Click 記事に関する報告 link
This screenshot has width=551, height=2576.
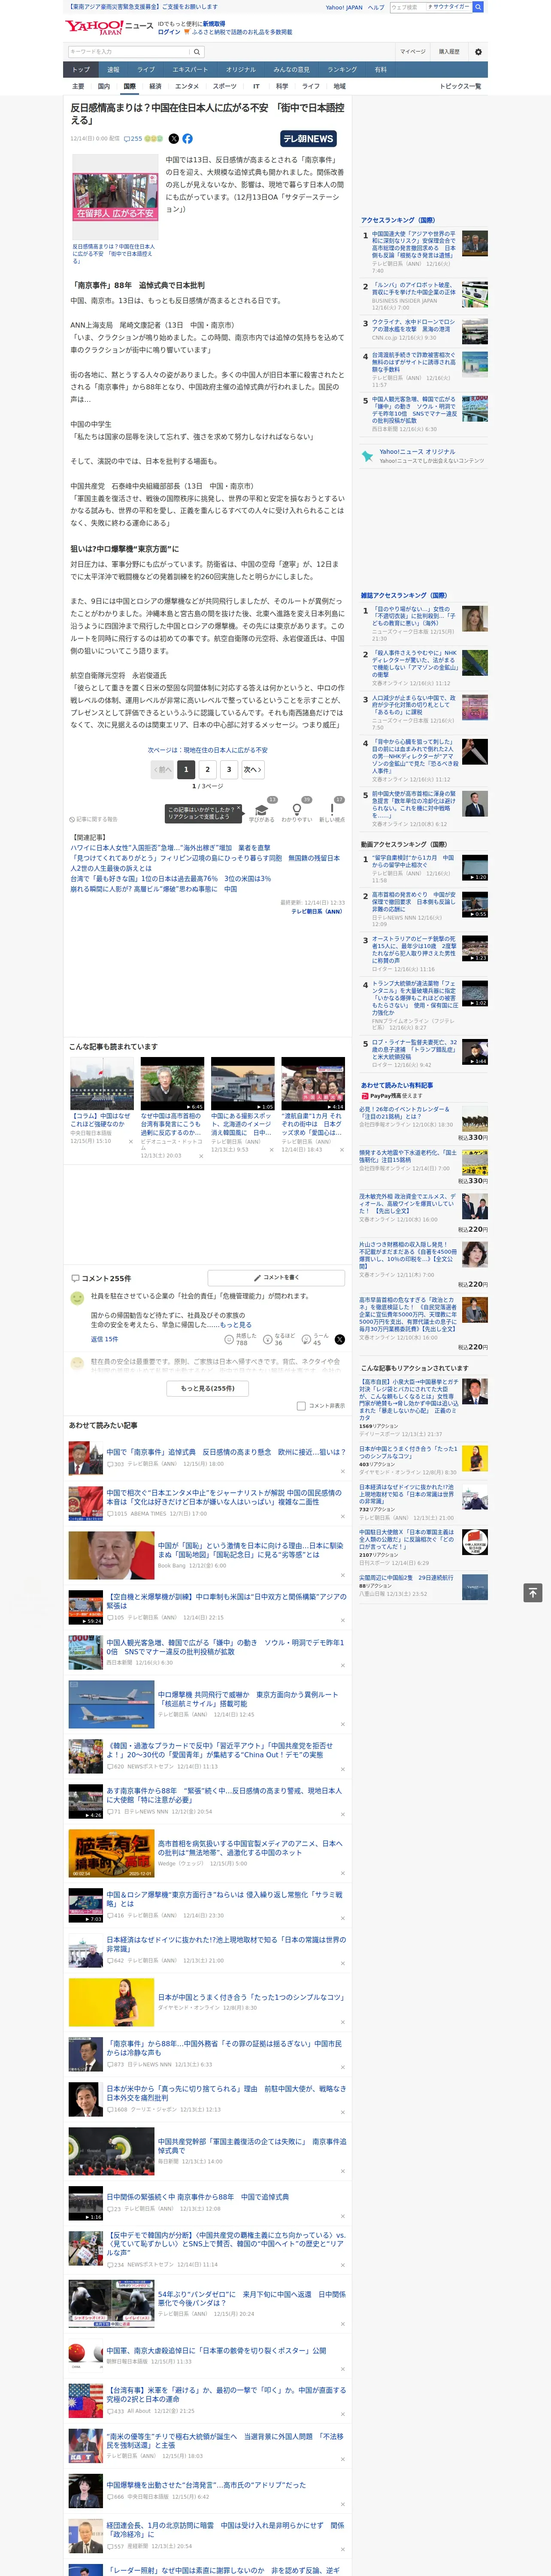(94, 819)
